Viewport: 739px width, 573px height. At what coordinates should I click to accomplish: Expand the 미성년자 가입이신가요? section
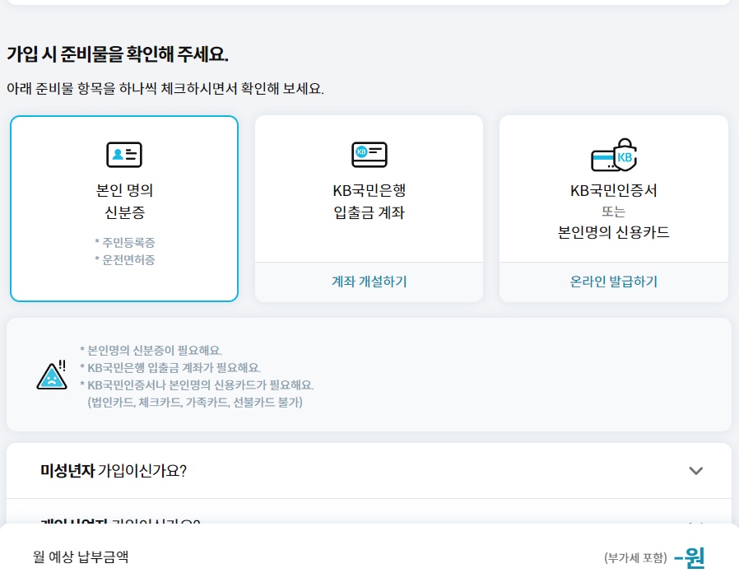point(369,471)
